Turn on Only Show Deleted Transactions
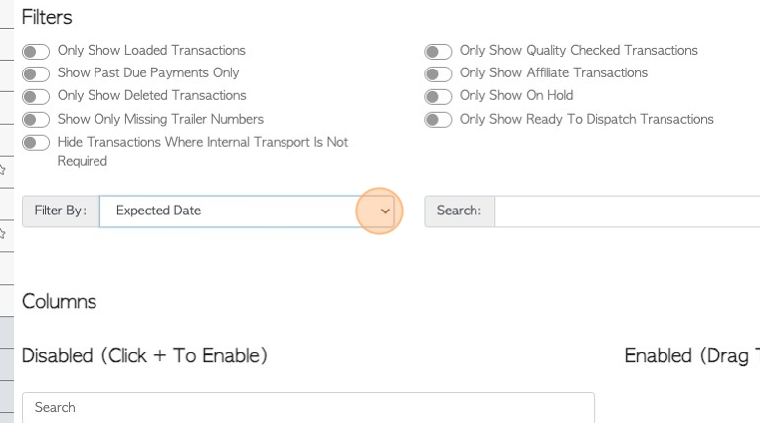760x423 pixels. pos(36,96)
